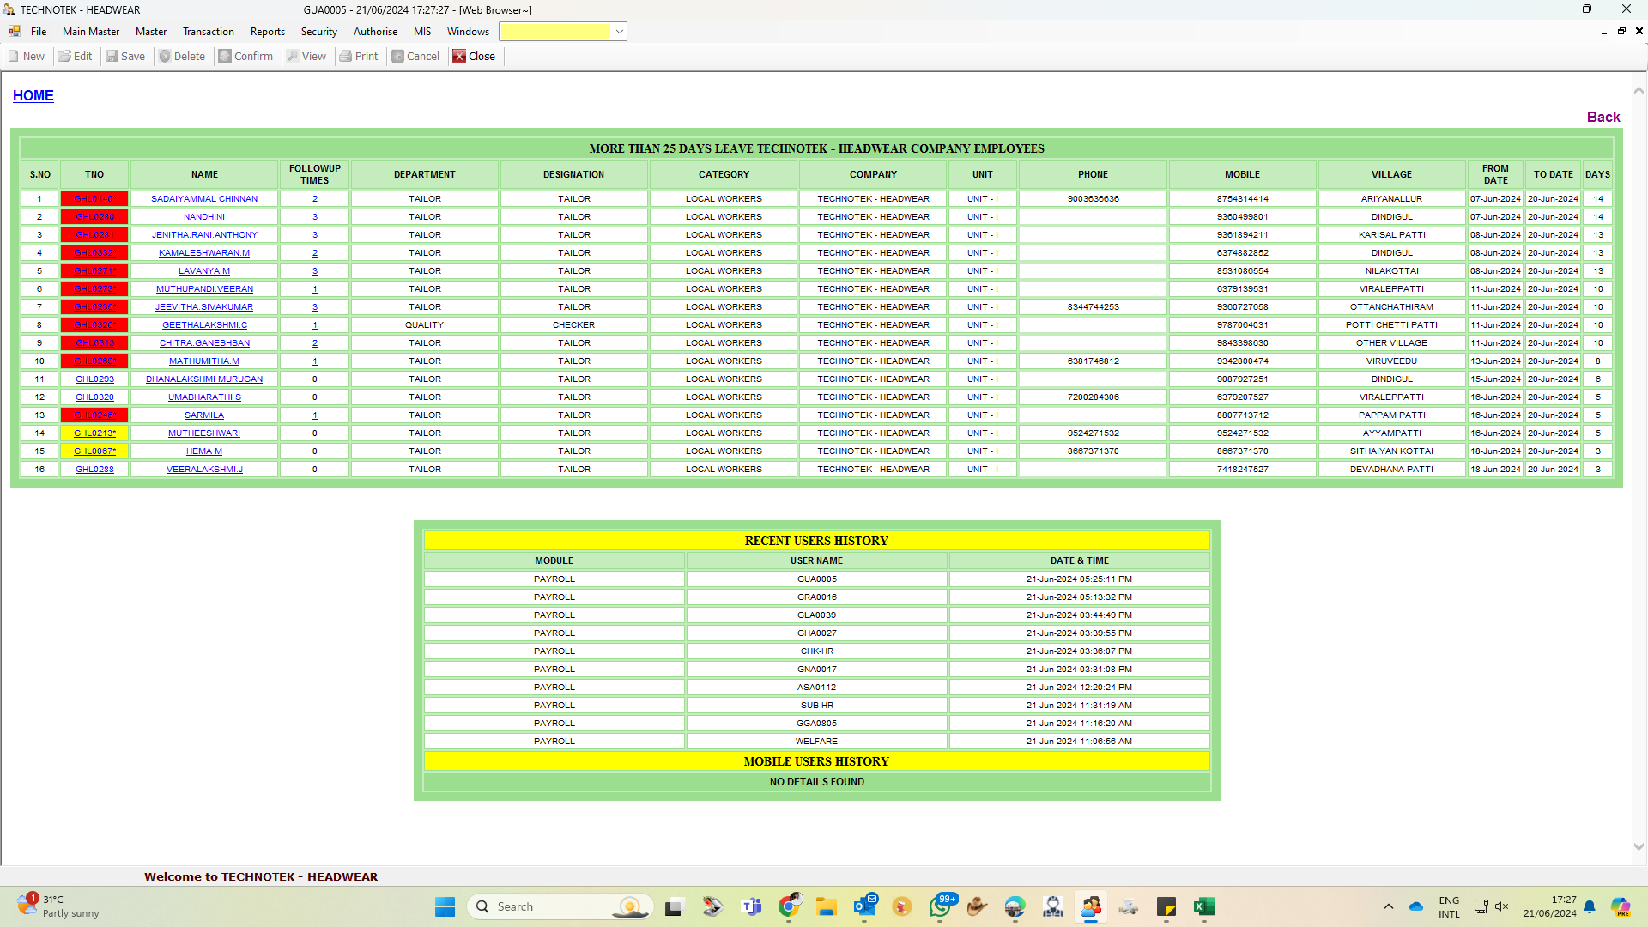
Task: Click the New toolbar icon
Action: 26,57
